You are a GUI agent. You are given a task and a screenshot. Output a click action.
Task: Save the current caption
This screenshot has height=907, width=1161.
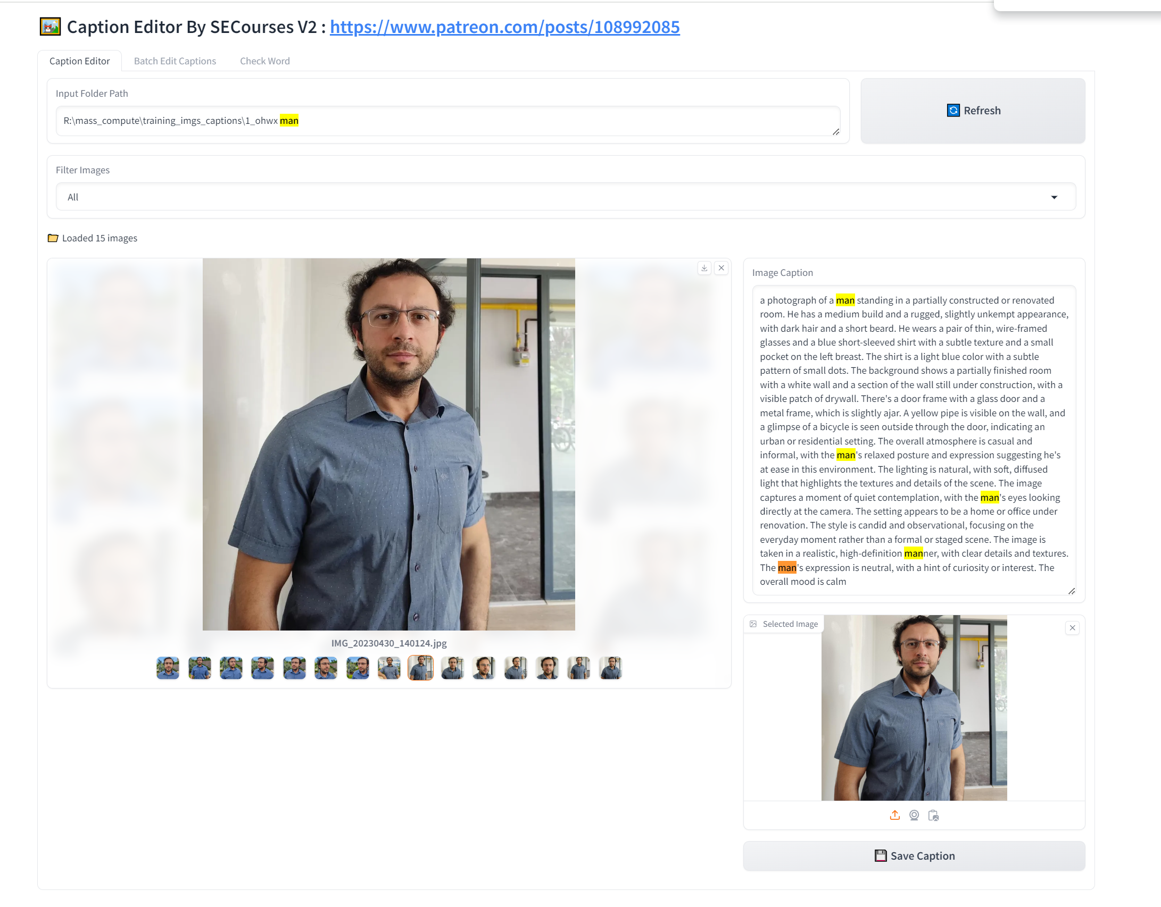click(x=914, y=855)
